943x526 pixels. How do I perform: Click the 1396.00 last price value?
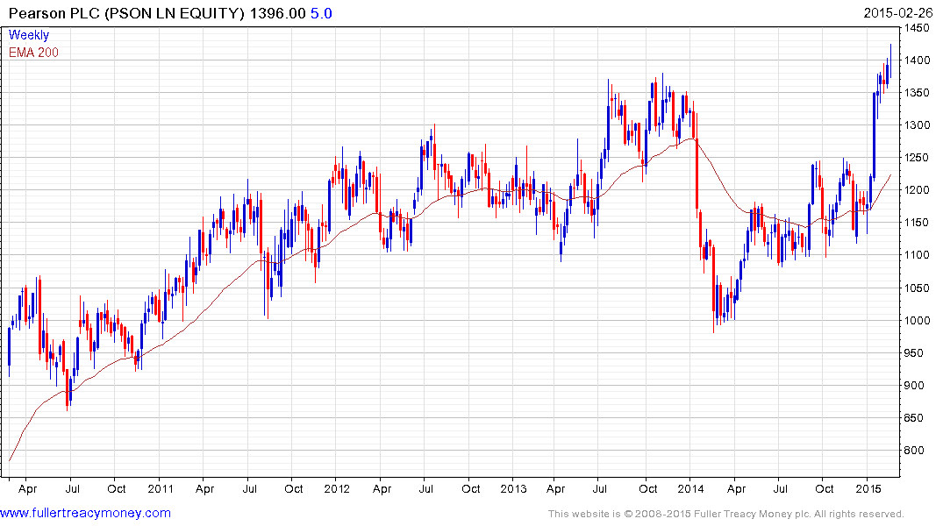(x=277, y=13)
